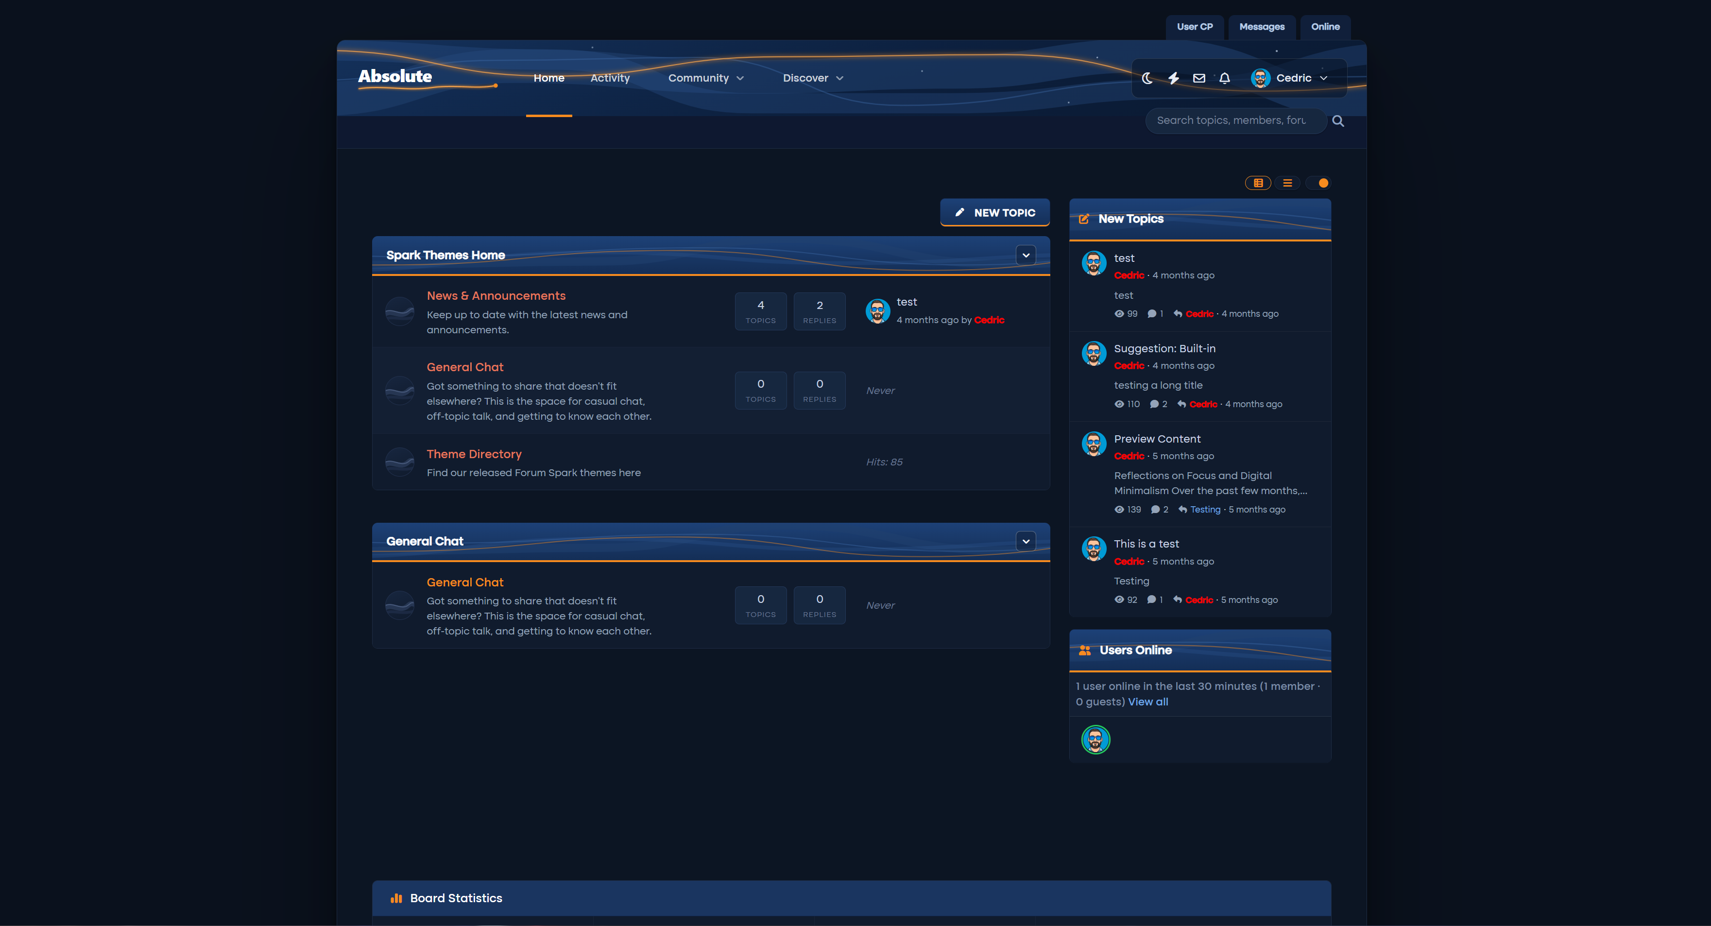
Task: Open General Chat forum under Spark Themes Home
Action: [x=465, y=367]
